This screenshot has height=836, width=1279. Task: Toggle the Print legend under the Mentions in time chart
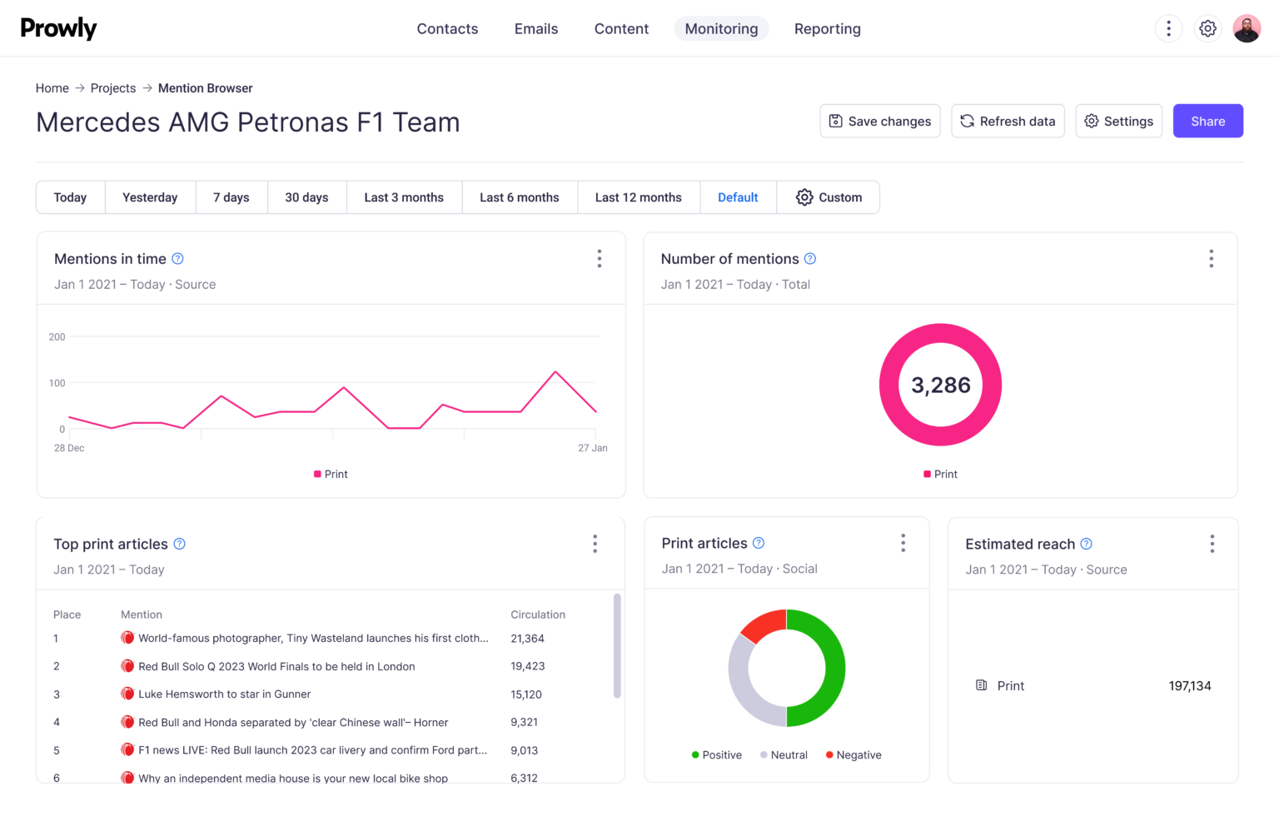(331, 474)
